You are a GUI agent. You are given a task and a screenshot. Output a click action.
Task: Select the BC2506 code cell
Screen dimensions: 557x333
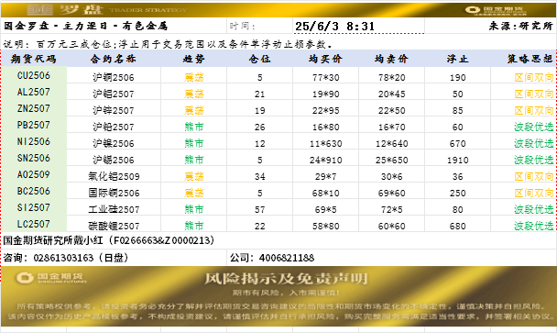(x=34, y=191)
